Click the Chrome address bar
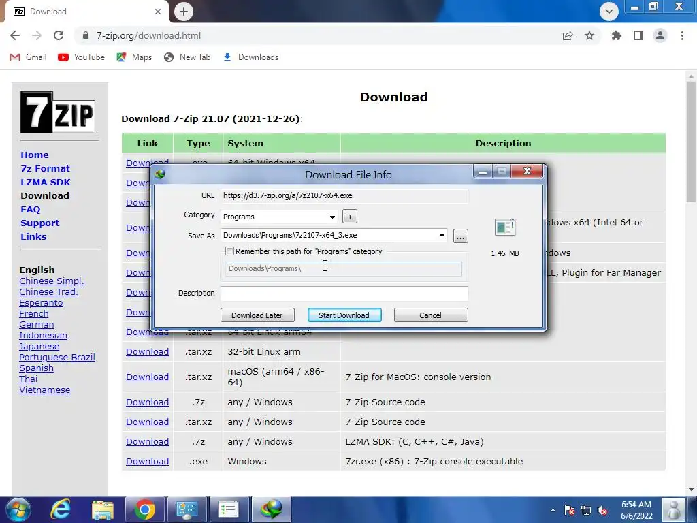 pyautogui.click(x=320, y=35)
